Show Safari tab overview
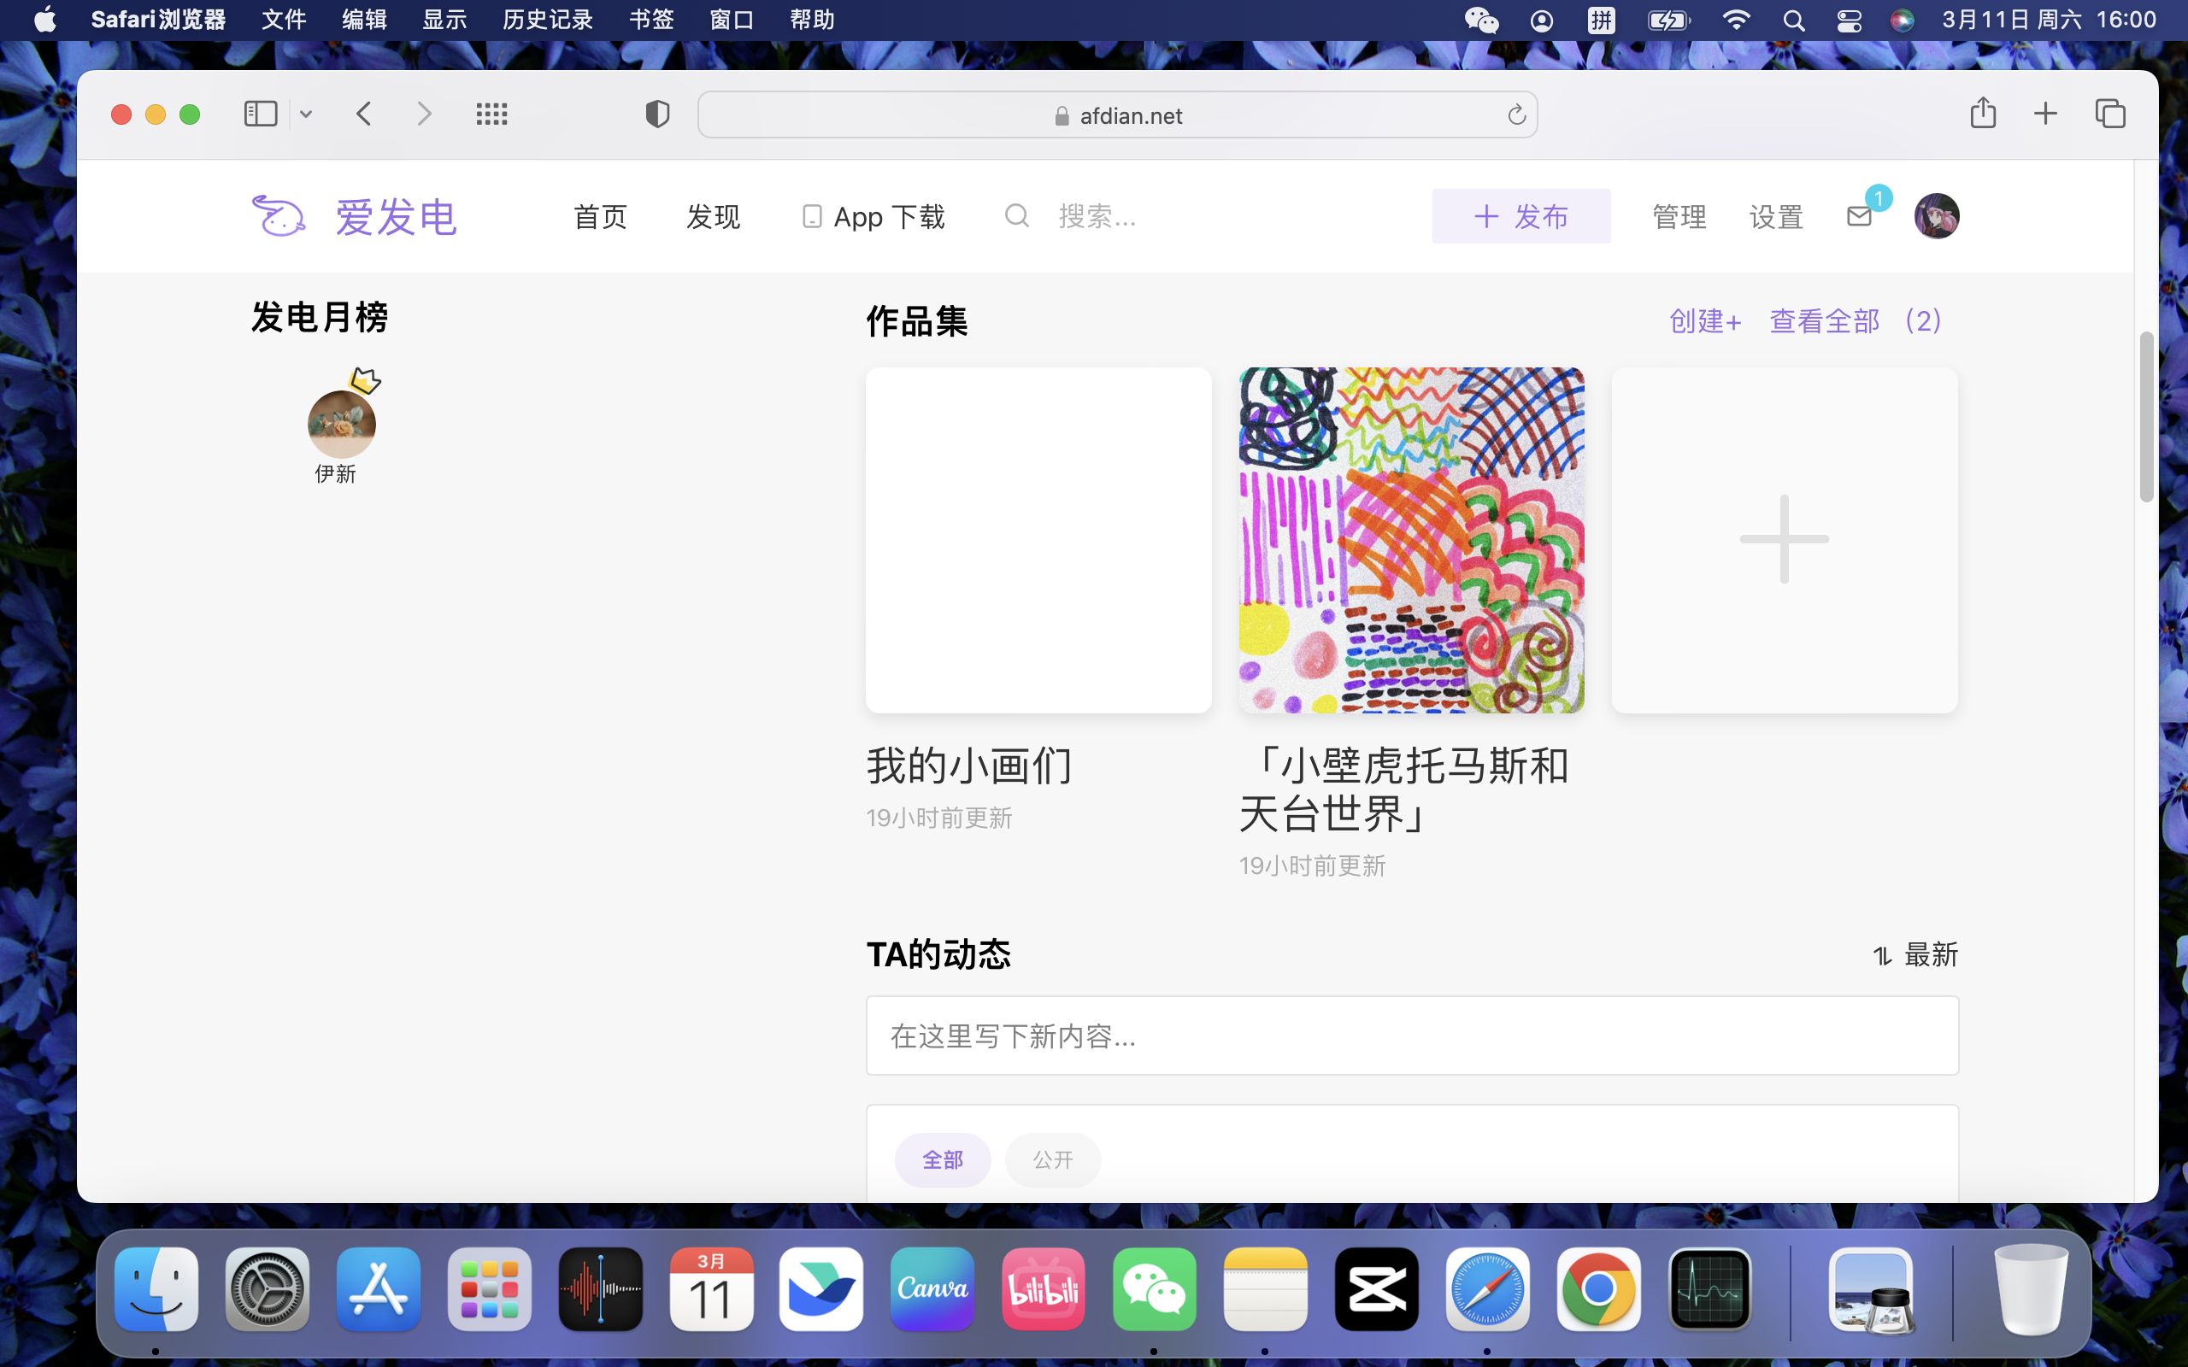This screenshot has width=2188, height=1367. coord(2110,114)
